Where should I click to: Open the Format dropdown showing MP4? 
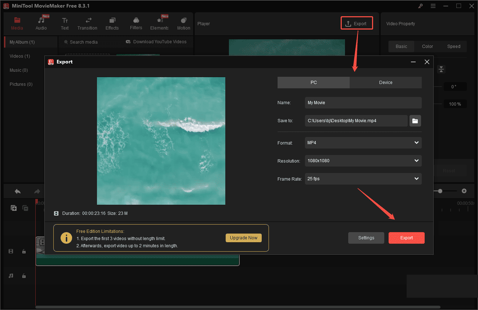click(x=363, y=143)
